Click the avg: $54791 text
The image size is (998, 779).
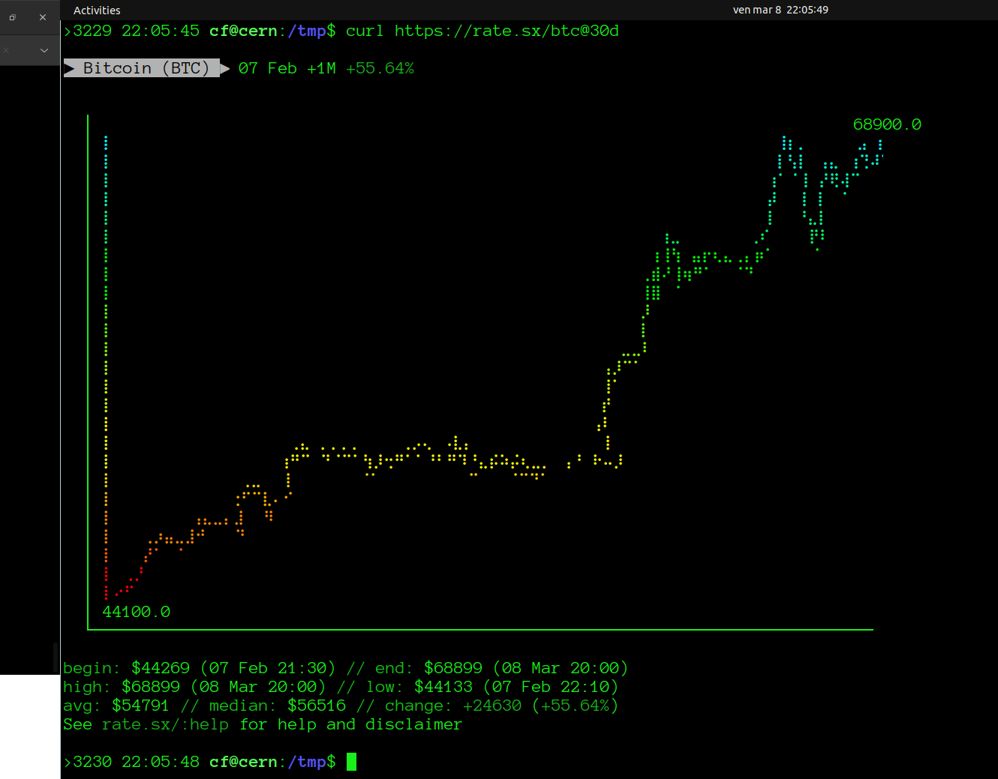pyautogui.click(x=116, y=706)
